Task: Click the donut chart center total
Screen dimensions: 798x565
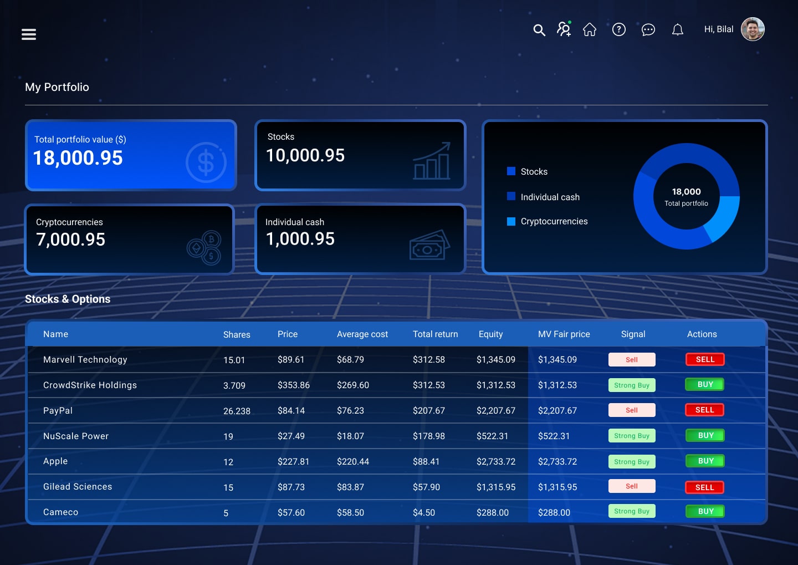Action: pyautogui.click(x=687, y=196)
